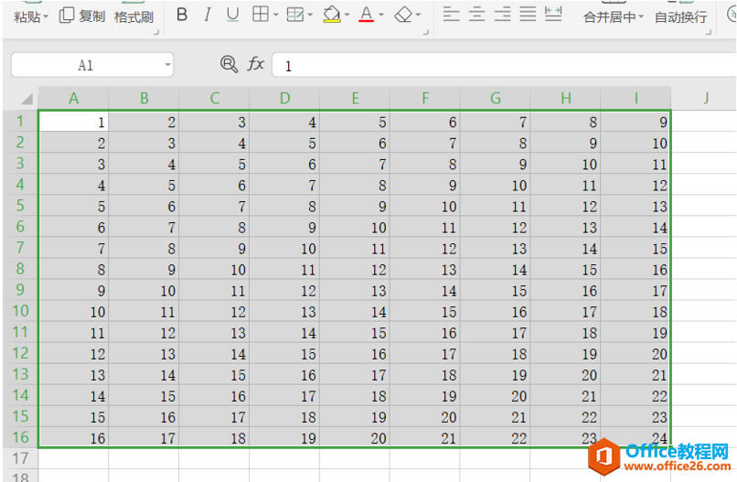Open the 粘贴 paste dropdown arrow

46,17
